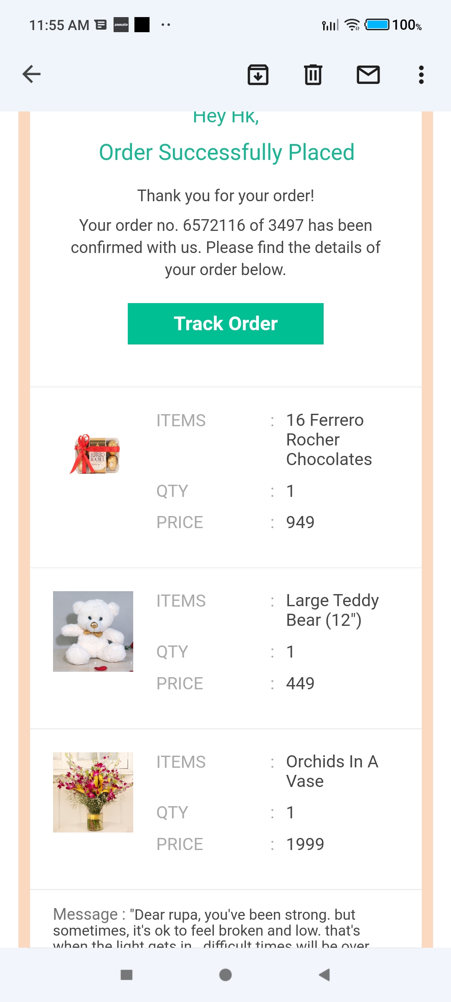The width and height of the screenshot is (451, 1002).
Task: Open the white teddy bear product image
Action: [x=93, y=631]
